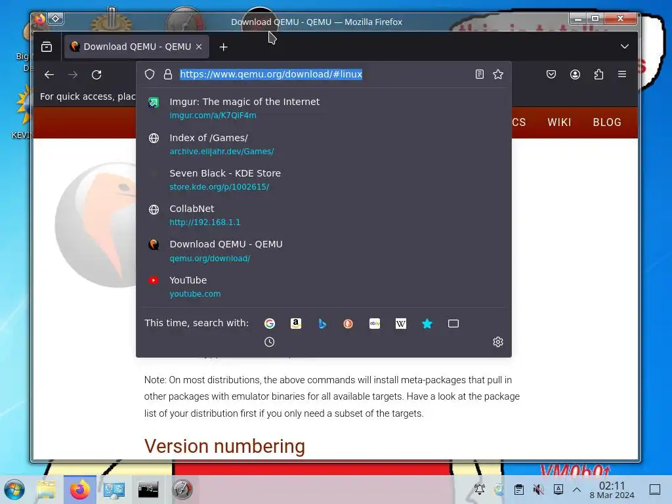This screenshot has width=672, height=504.
Task: Go forward one page
Action: pyautogui.click(x=73, y=75)
